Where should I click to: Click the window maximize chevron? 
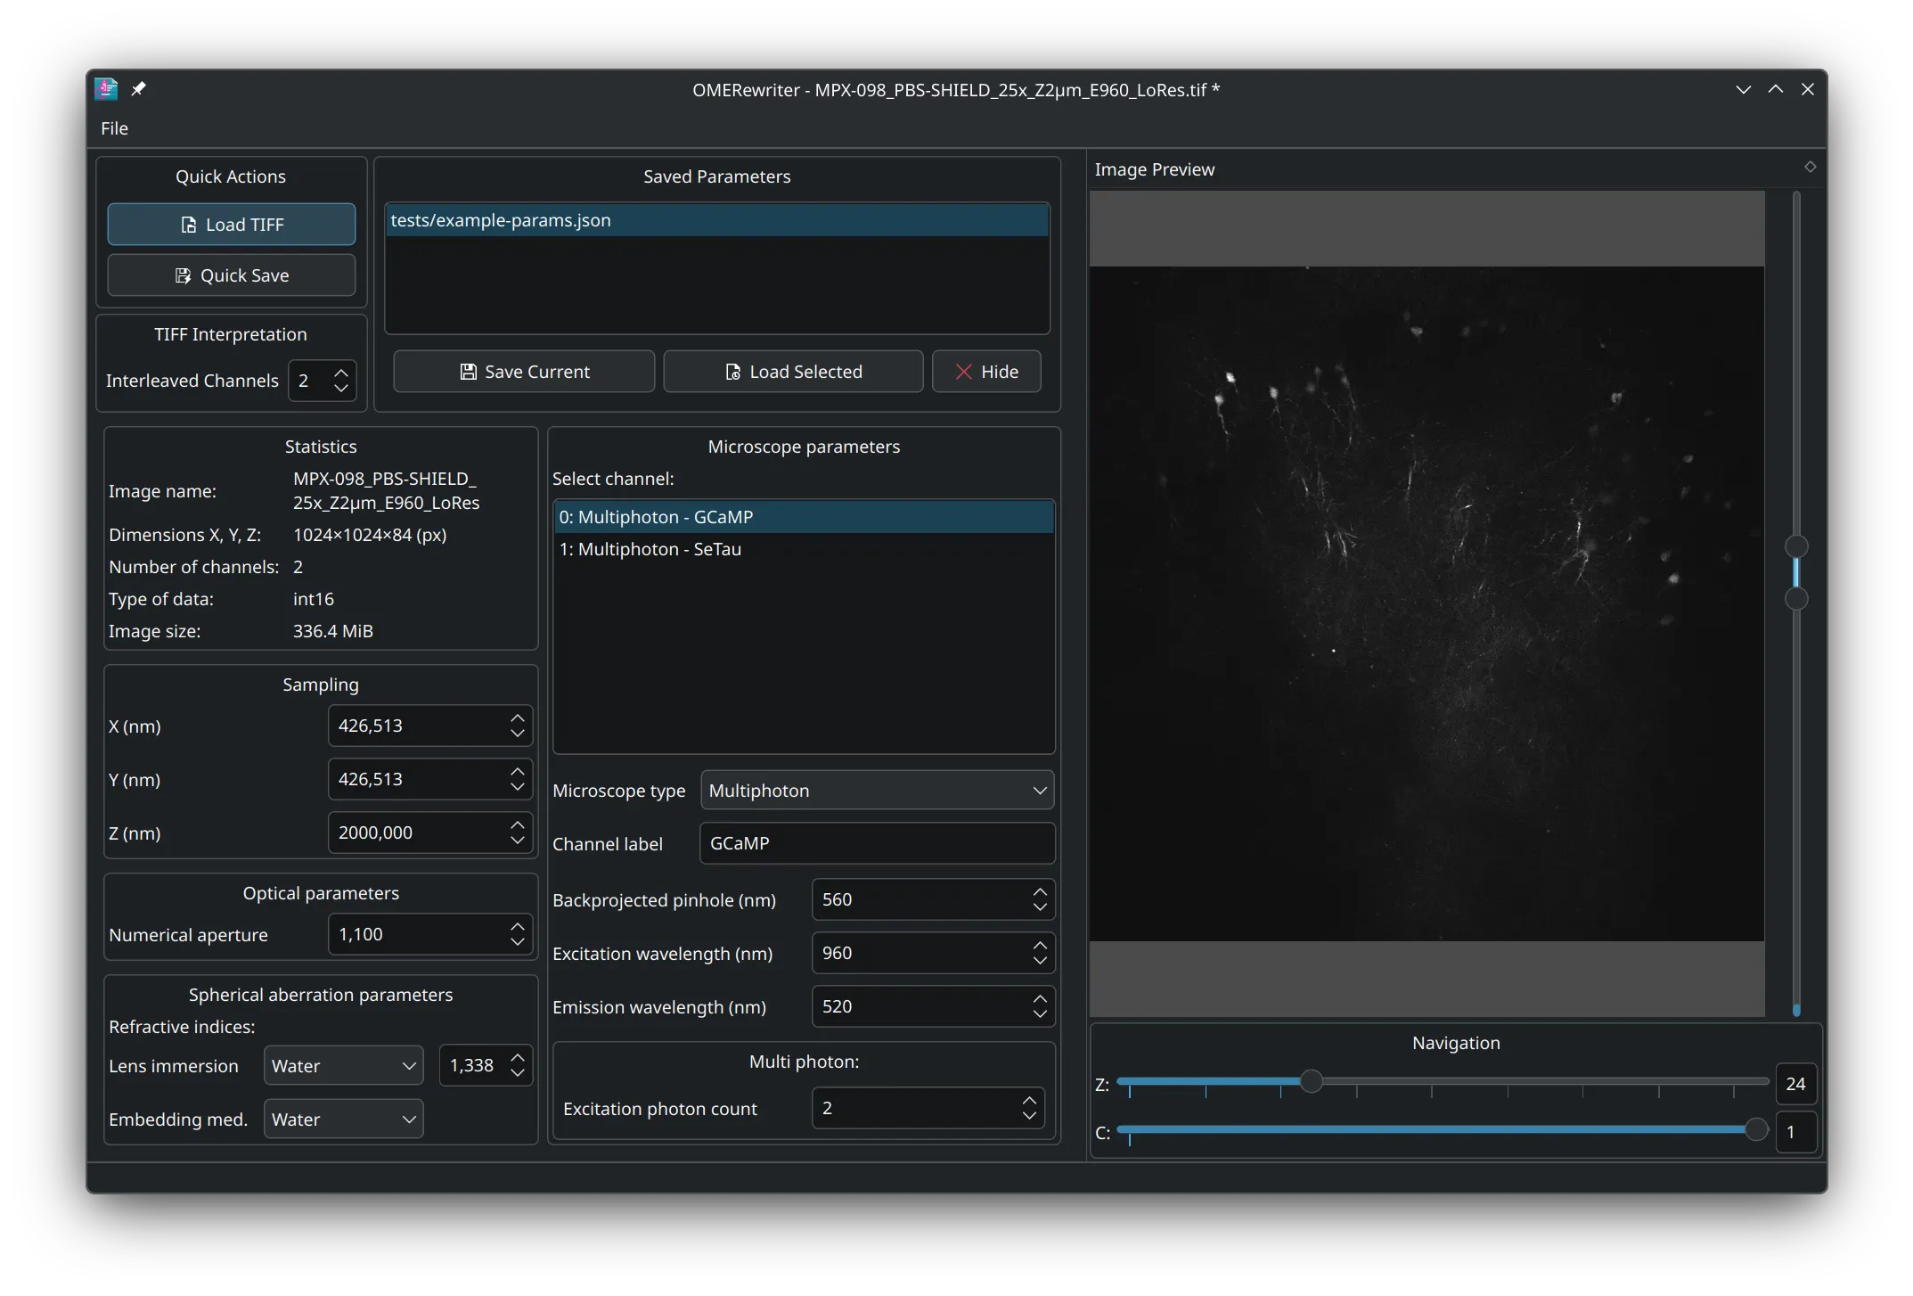click(x=1776, y=89)
